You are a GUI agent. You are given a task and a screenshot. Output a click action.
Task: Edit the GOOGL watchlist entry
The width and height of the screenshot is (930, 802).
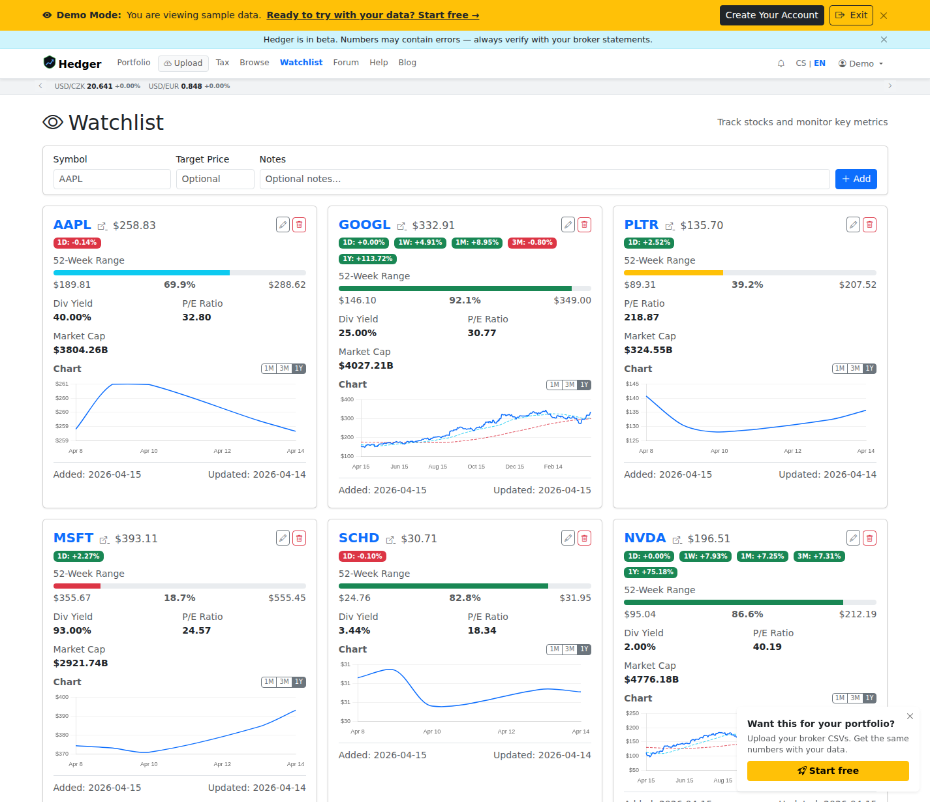pyautogui.click(x=568, y=224)
